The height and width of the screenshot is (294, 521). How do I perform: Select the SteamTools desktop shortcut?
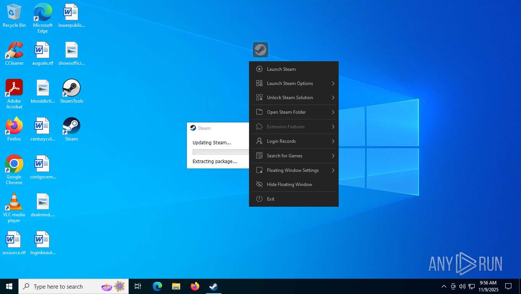click(72, 91)
